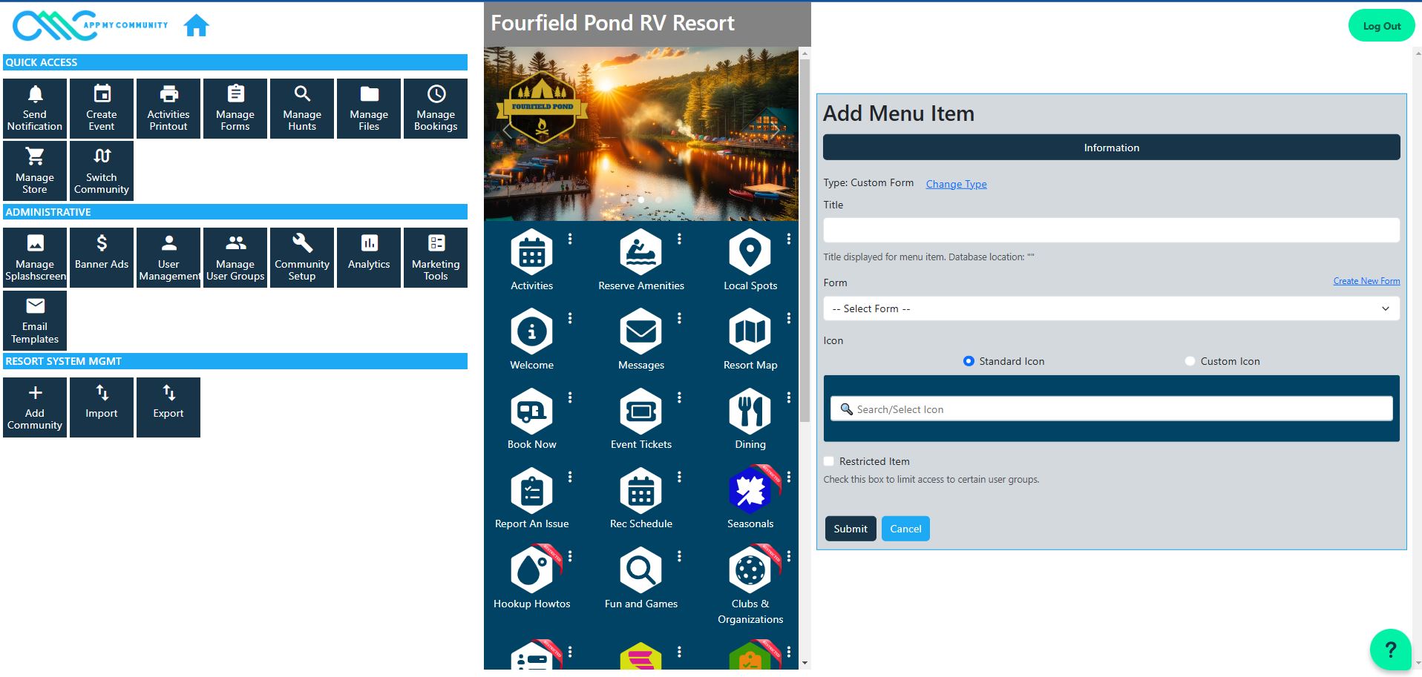Tap the Book Now camper icon

[531, 411]
